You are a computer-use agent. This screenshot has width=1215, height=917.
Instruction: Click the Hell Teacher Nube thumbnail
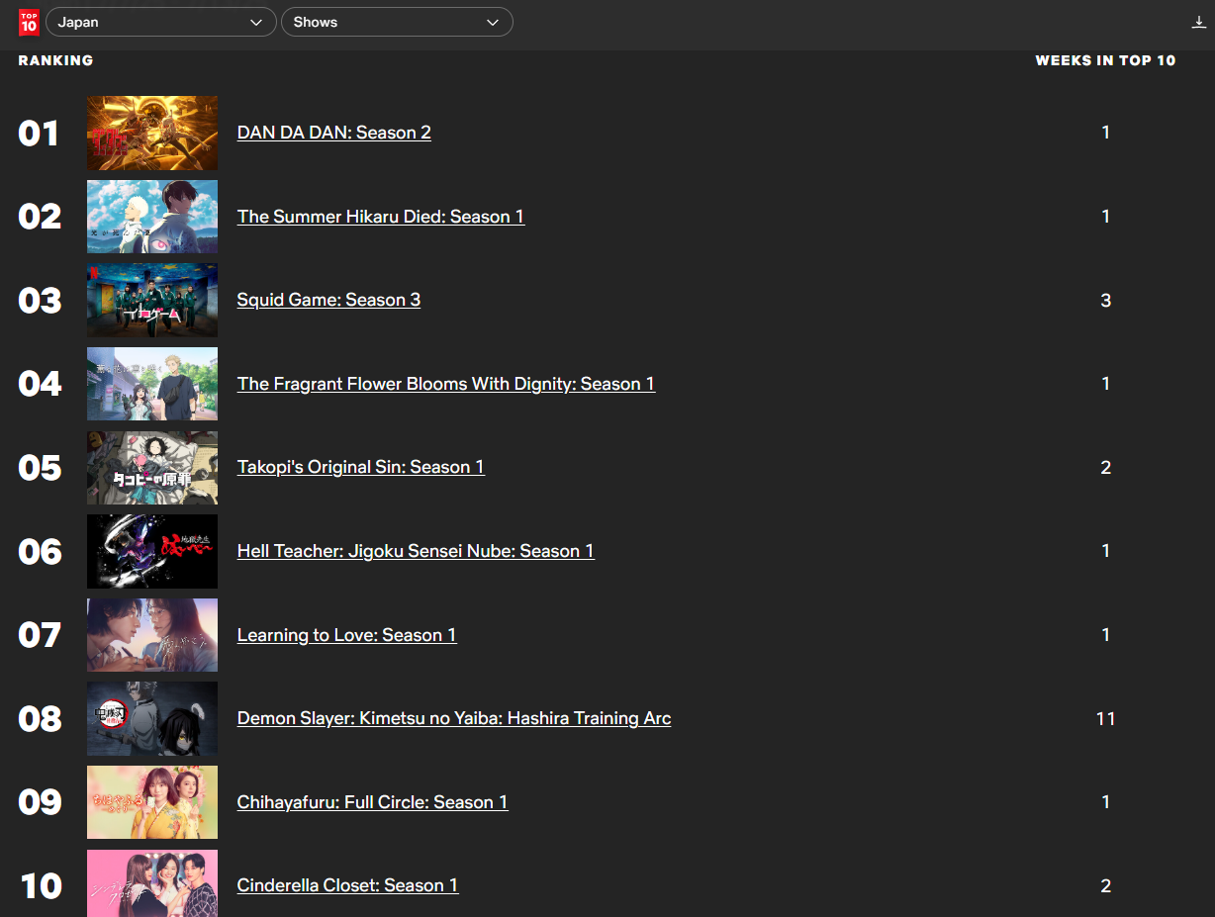click(152, 551)
